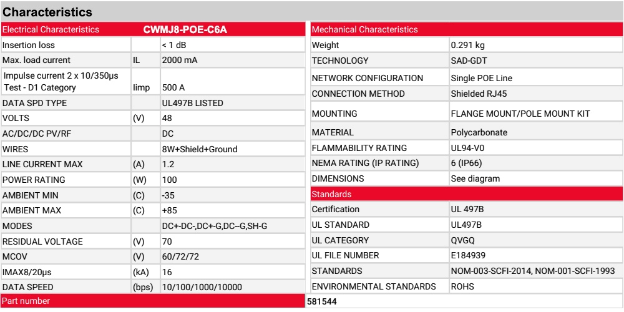This screenshot has height=312, width=624.
Task: Click the Mechanical Characteristics header
Action: [x=365, y=29]
